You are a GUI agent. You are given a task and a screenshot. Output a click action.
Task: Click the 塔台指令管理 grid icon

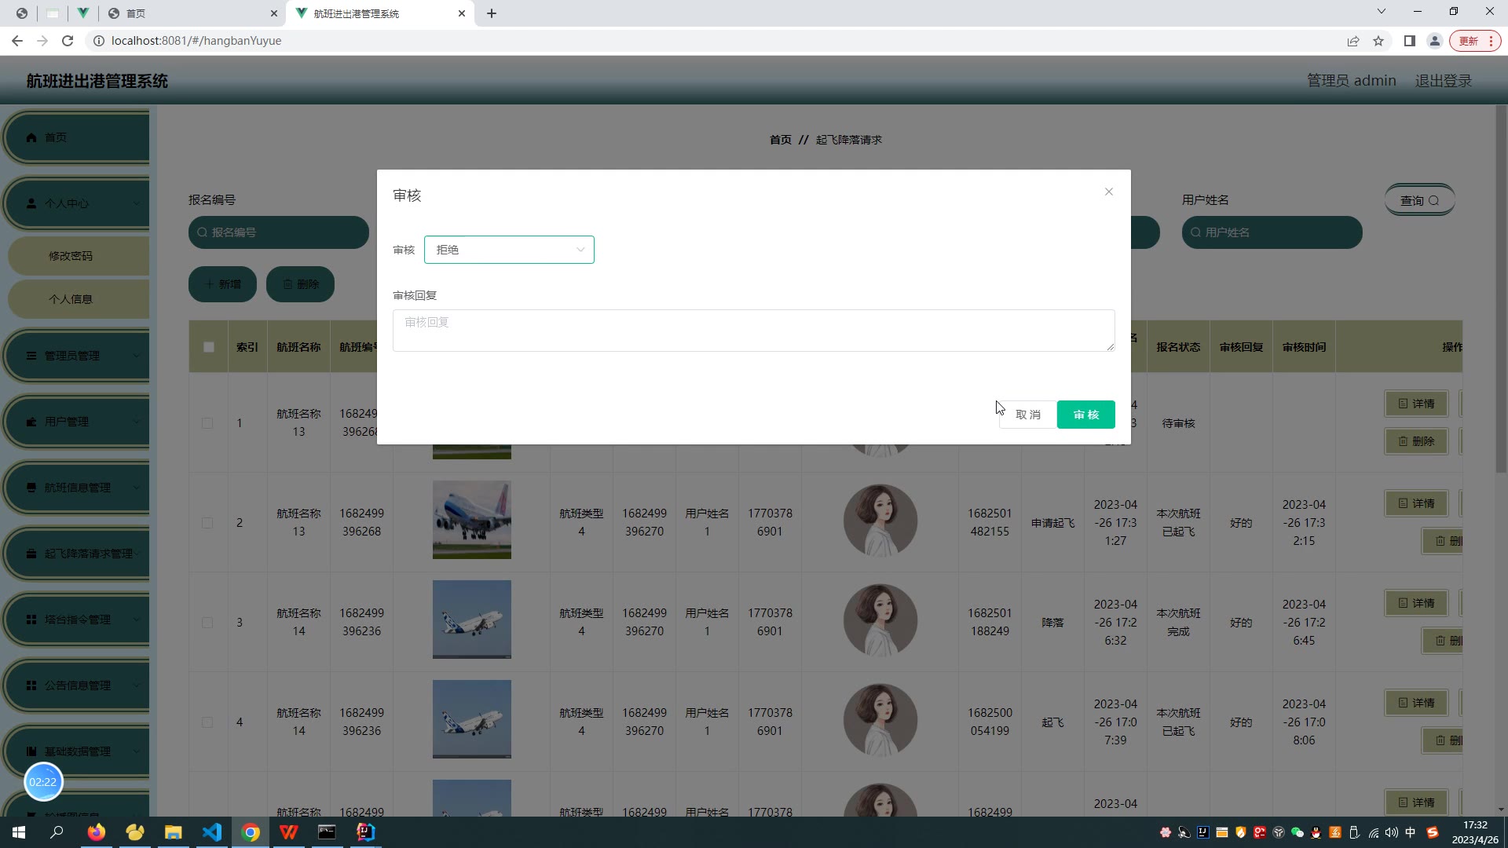click(31, 620)
